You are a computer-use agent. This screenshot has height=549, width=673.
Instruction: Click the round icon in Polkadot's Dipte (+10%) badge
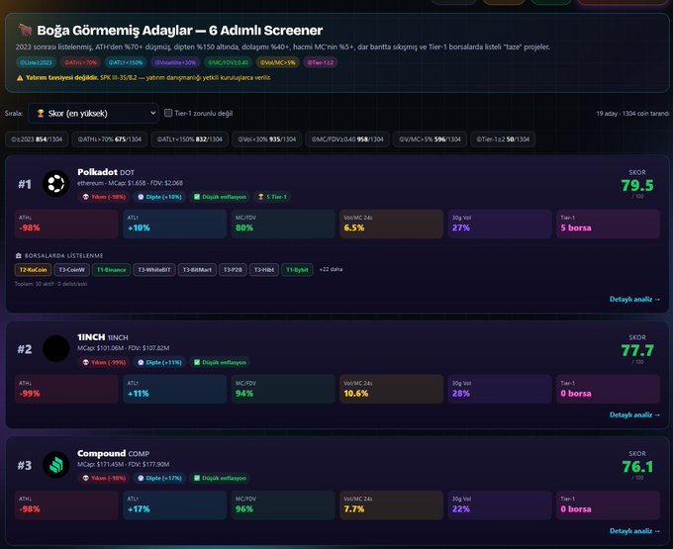point(141,197)
